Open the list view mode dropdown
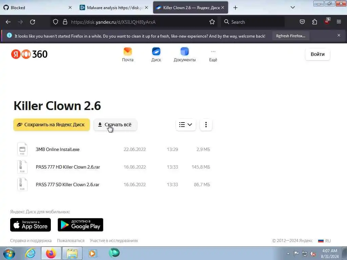This screenshot has height=260, width=347. (x=186, y=125)
